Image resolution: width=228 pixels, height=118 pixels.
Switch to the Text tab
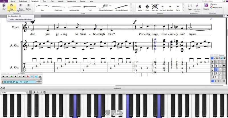(44, 1)
